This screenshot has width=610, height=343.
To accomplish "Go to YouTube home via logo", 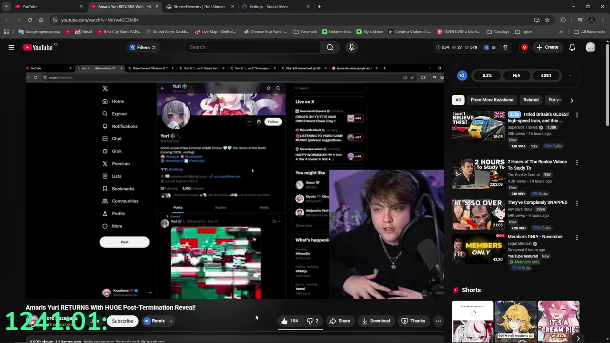I will [x=38, y=47].
